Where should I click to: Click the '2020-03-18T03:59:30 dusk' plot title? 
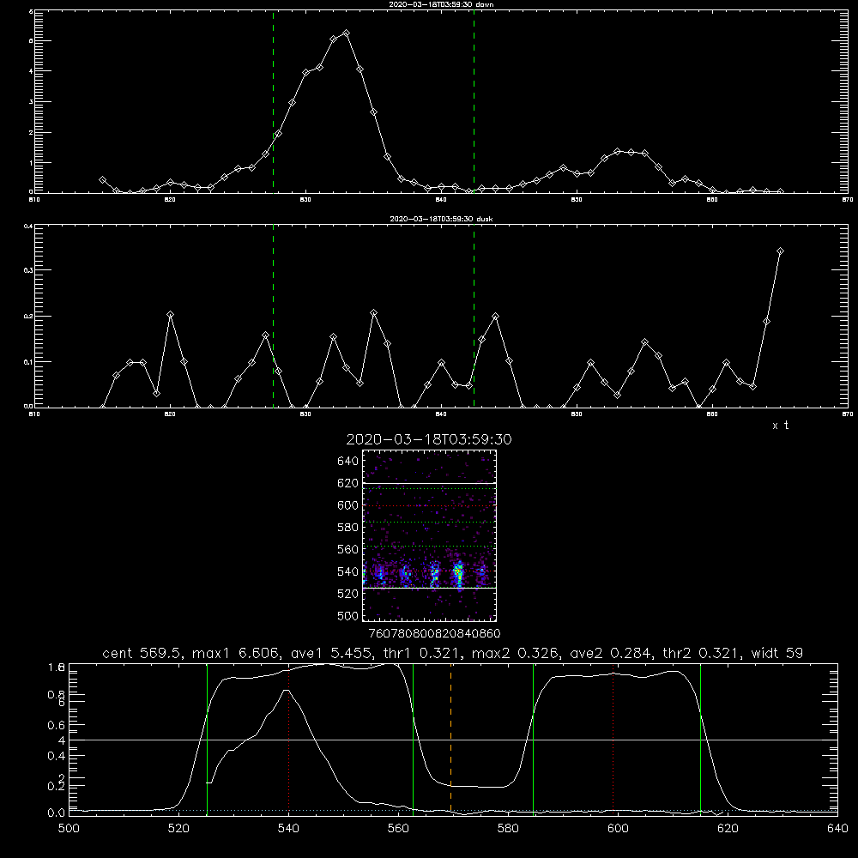pos(441,219)
